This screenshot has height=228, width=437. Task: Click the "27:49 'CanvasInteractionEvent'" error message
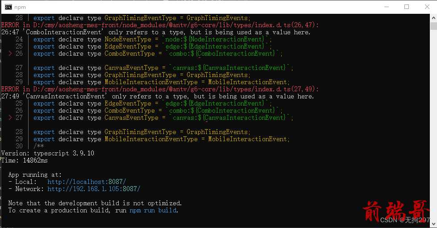pos(158,96)
